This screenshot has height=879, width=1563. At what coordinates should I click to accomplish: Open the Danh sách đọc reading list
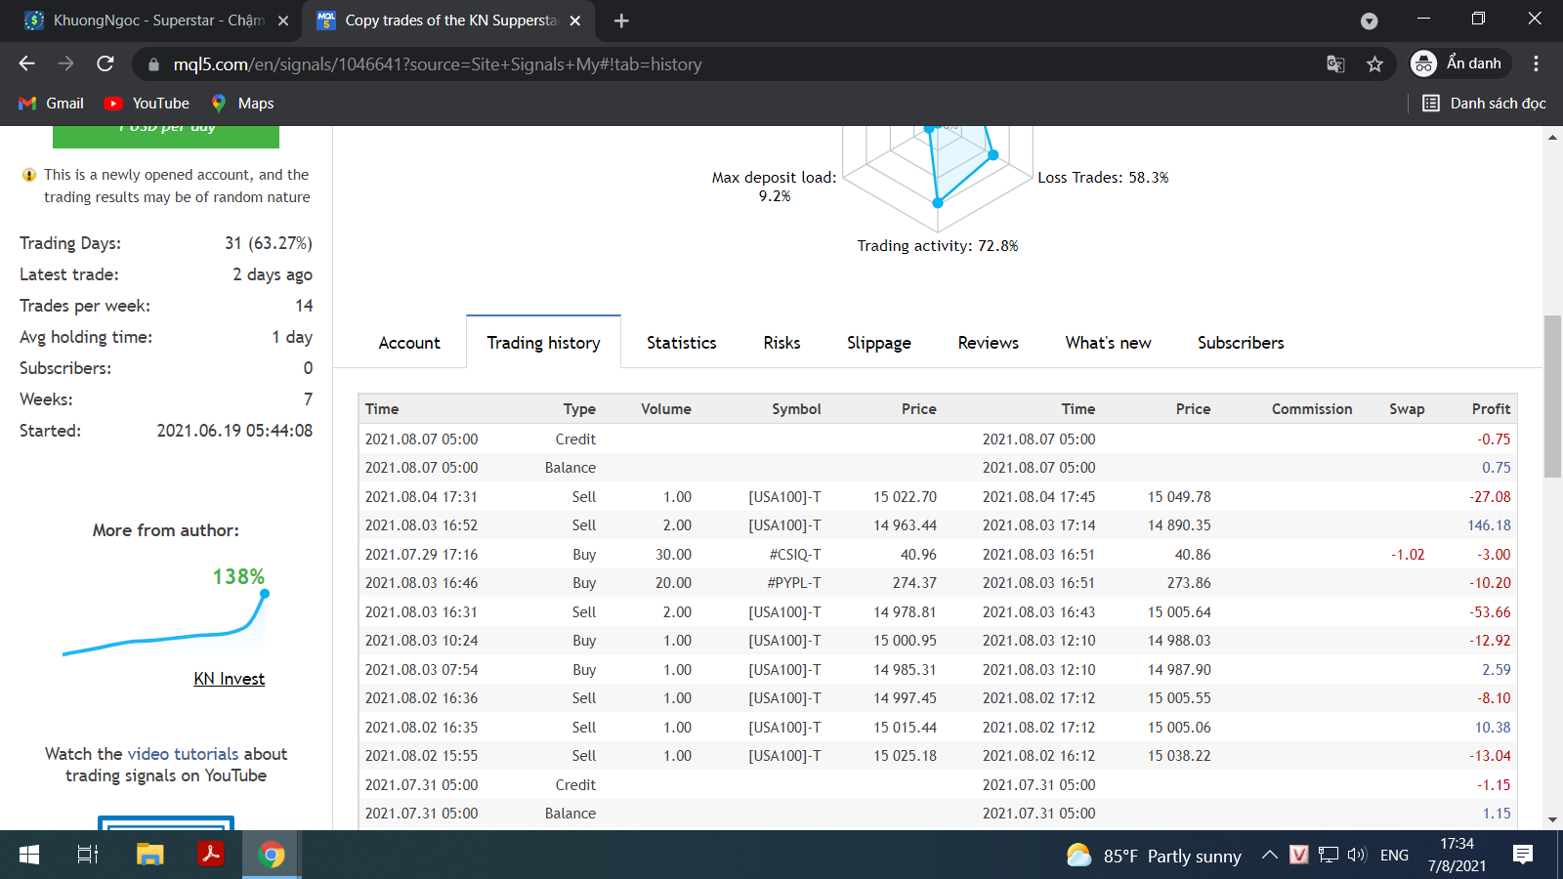click(x=1484, y=104)
